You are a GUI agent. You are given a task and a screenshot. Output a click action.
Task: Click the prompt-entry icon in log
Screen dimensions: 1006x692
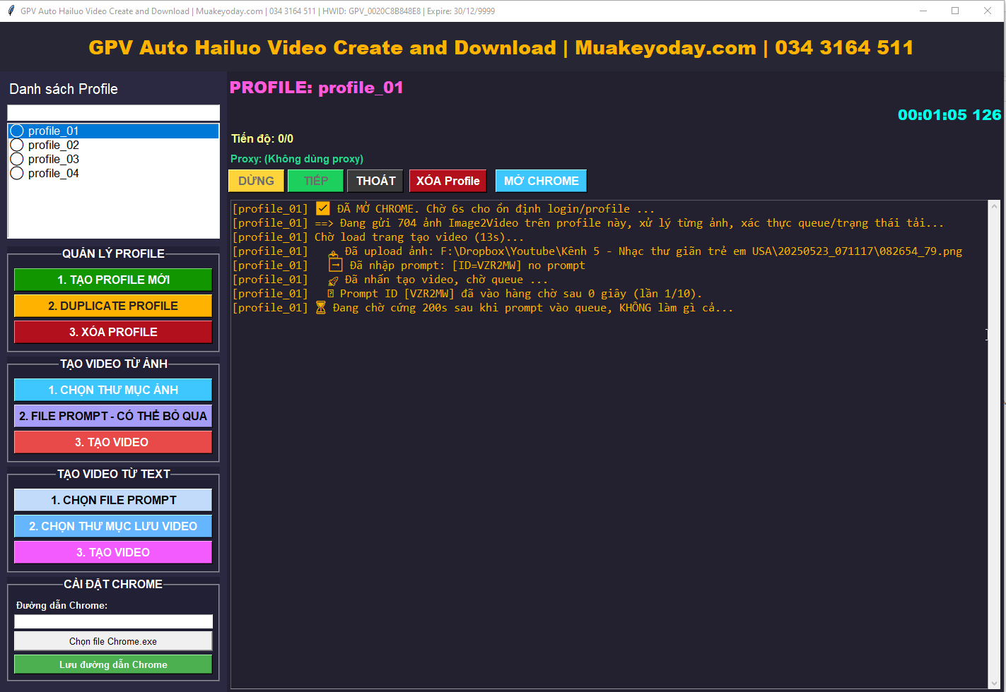coord(336,266)
